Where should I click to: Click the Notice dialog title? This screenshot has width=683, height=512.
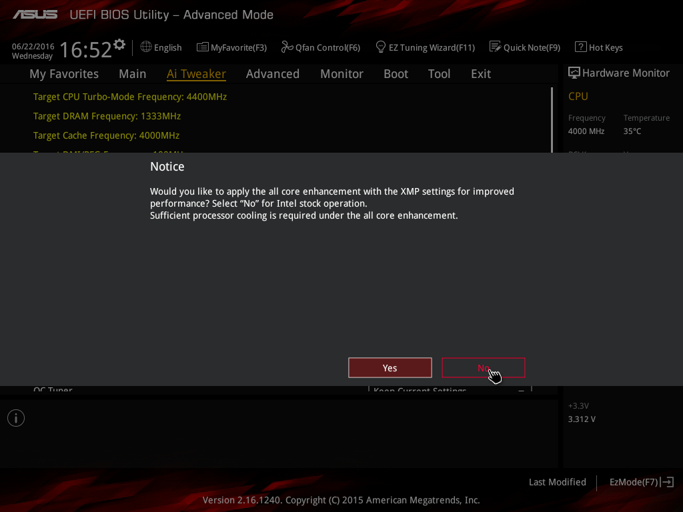(x=167, y=167)
